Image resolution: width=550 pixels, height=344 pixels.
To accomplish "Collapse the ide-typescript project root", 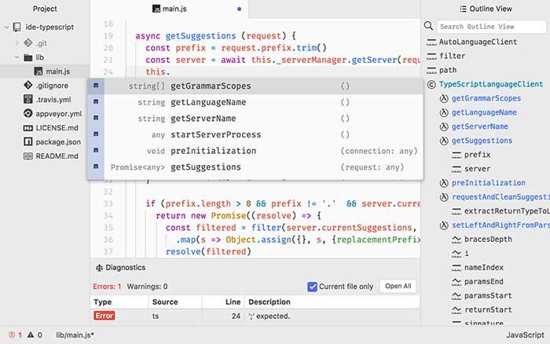I will (x=6, y=27).
